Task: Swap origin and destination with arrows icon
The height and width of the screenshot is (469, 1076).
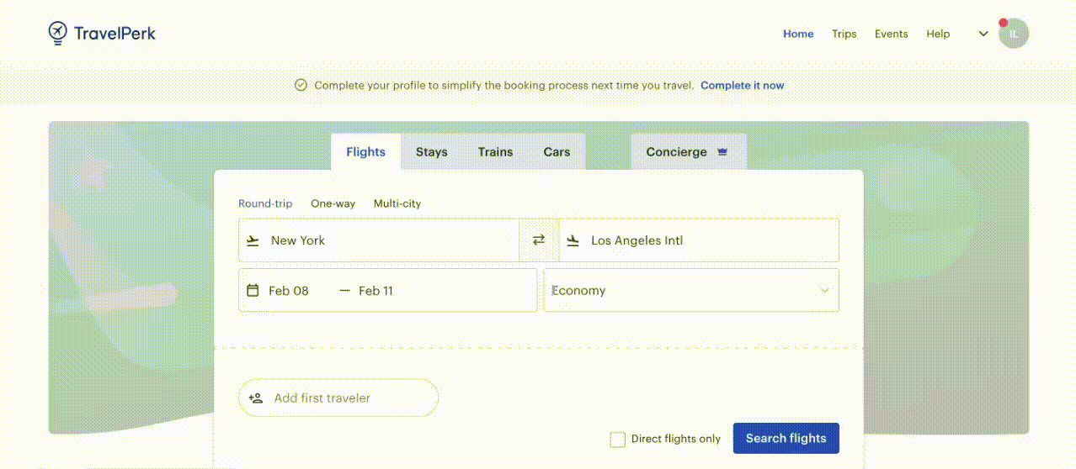Action: pos(539,240)
